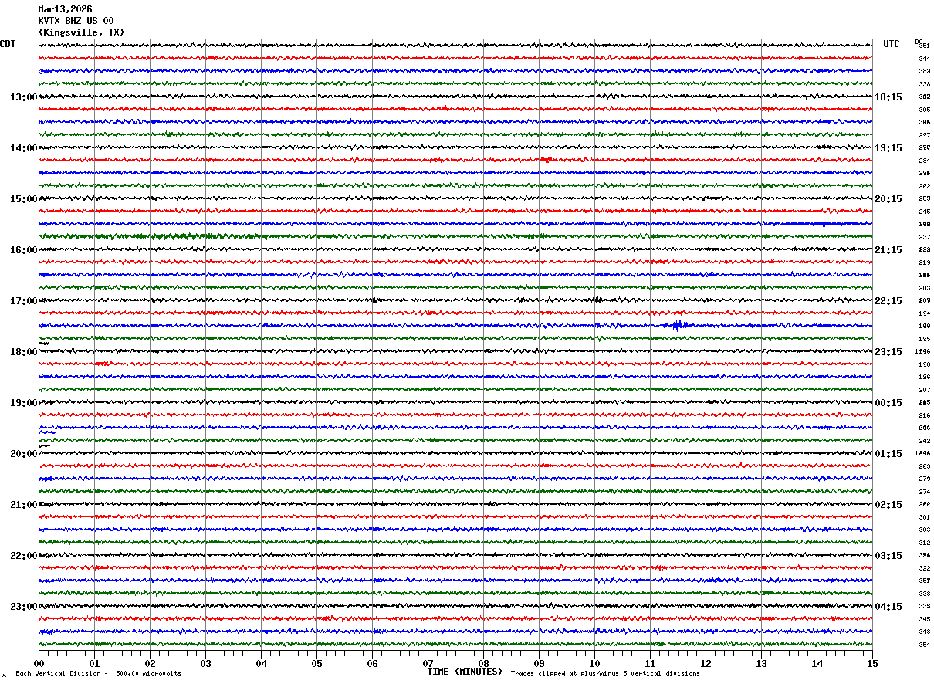The height and width of the screenshot is (684, 934).
Task: Select the 15 minute tick on bottom axis
Action: (872, 663)
